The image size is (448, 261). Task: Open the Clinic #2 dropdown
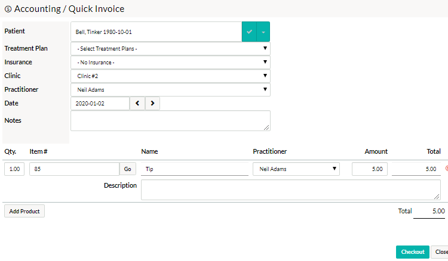(x=170, y=76)
